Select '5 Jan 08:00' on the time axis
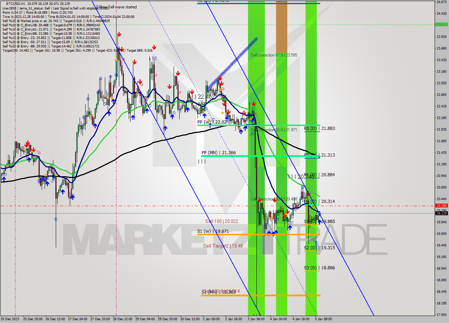This screenshot has width=449, height=323. pos(324,319)
